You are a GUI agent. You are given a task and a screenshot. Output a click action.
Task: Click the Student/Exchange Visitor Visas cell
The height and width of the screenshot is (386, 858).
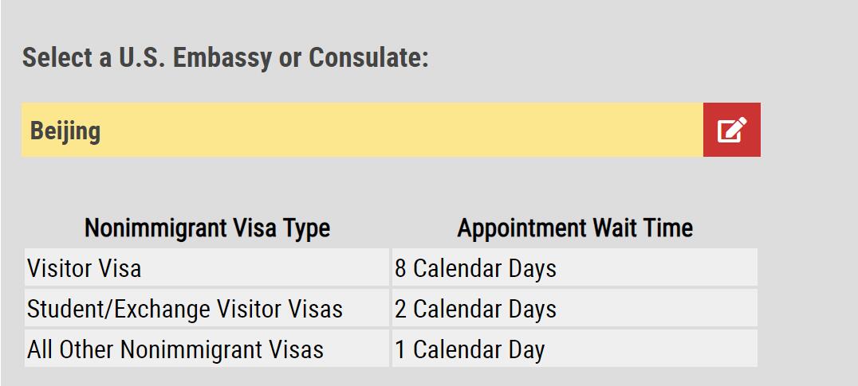207,309
